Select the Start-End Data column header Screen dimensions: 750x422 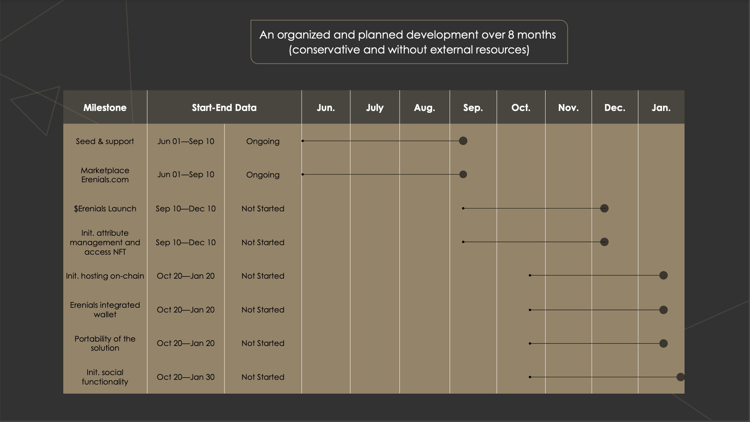click(x=224, y=108)
